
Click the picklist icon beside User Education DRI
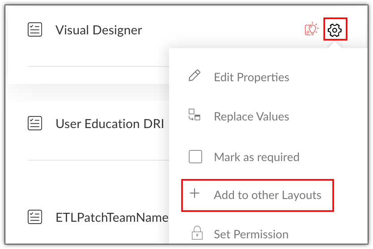tap(35, 124)
